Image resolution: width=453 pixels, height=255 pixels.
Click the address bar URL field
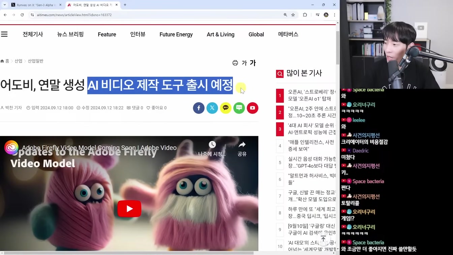pyautogui.click(x=155, y=15)
